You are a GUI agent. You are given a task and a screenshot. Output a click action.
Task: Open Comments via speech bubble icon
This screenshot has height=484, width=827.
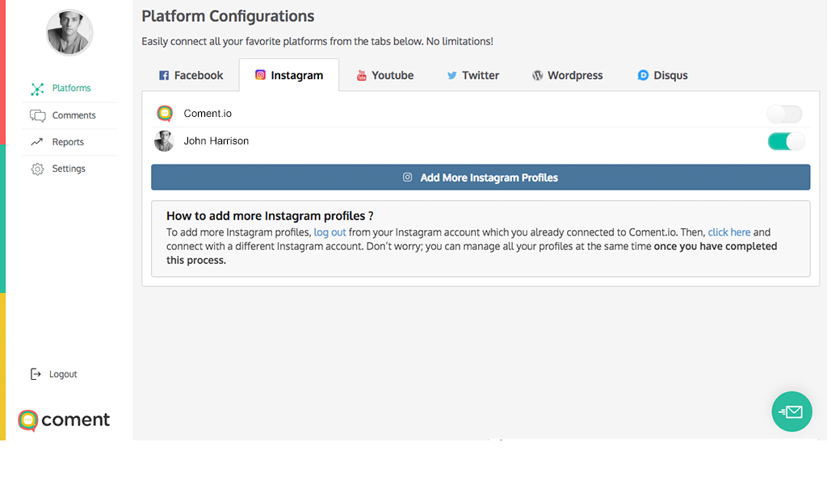(x=37, y=115)
